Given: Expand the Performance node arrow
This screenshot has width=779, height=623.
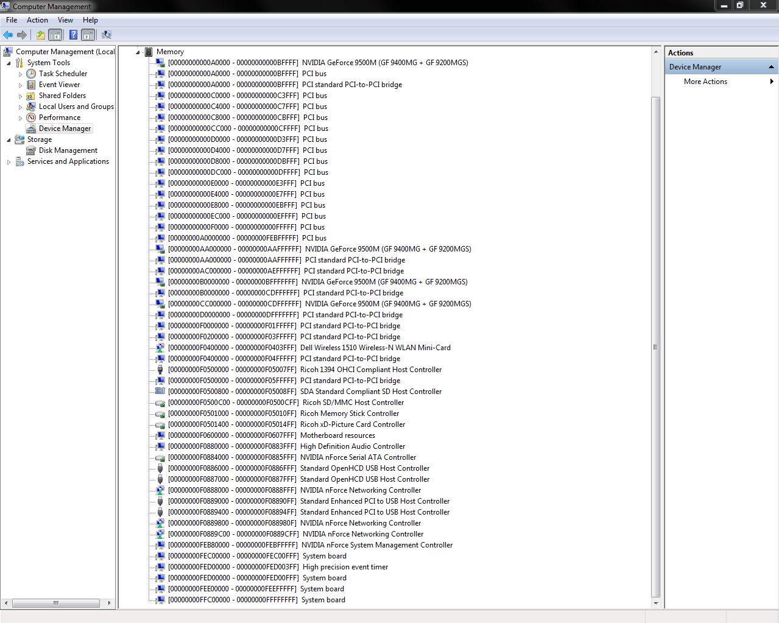Looking at the screenshot, I should tap(20, 118).
